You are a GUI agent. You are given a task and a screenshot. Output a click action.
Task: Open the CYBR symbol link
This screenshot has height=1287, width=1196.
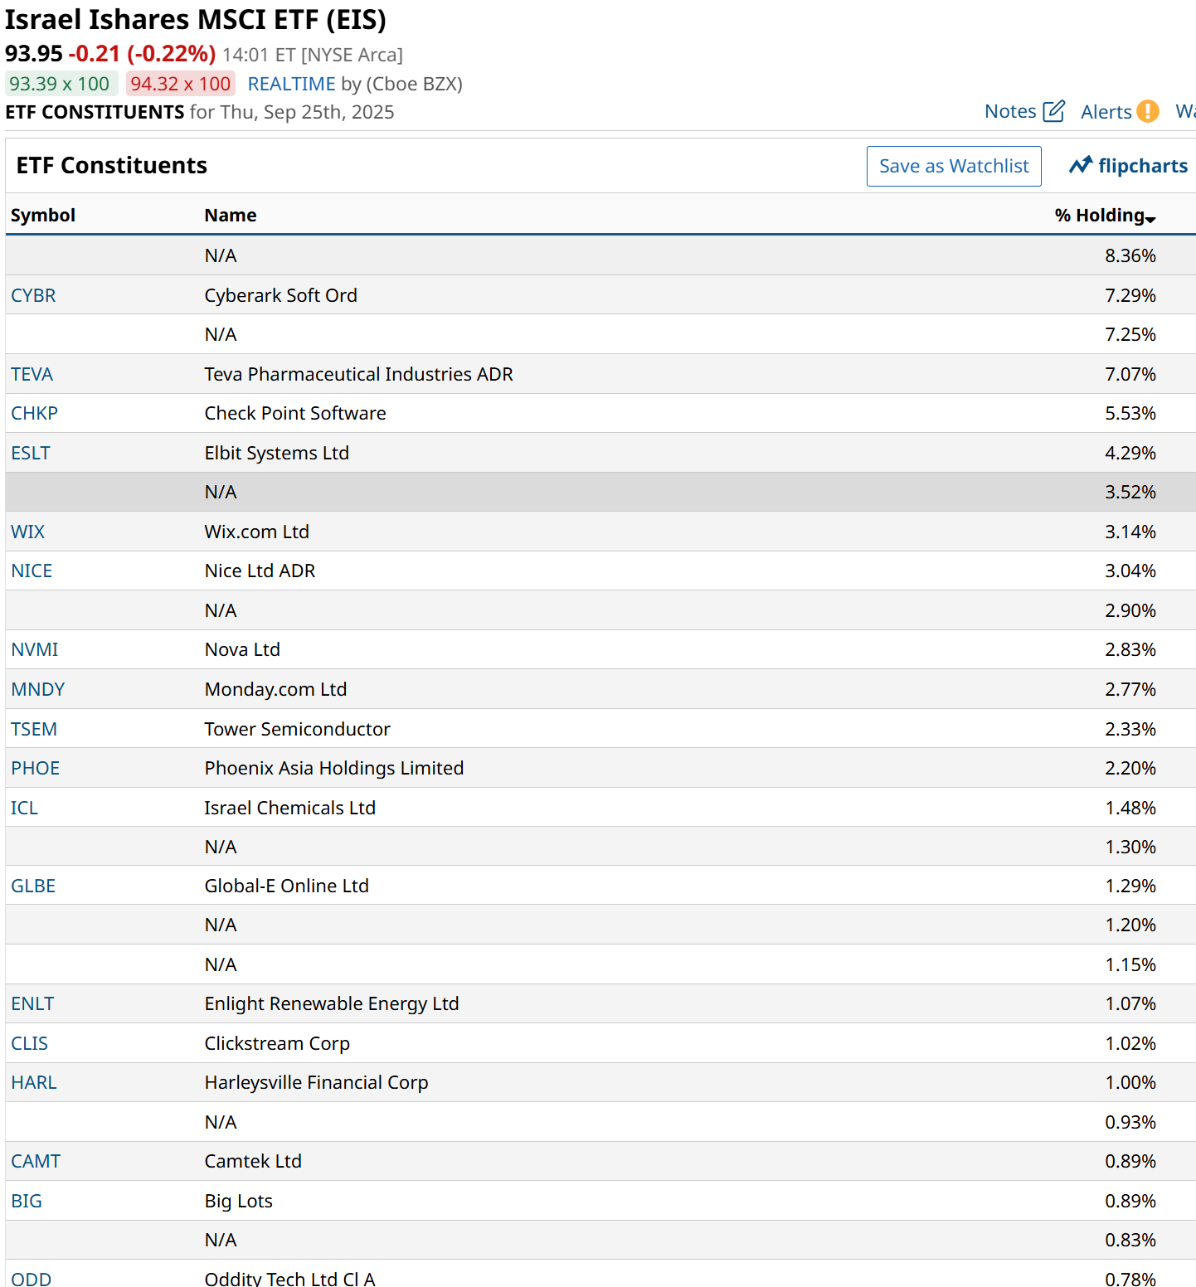pyautogui.click(x=33, y=295)
